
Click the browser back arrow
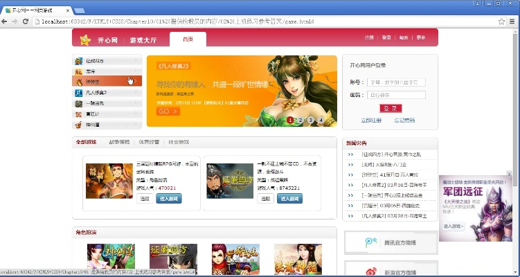tap(4, 21)
